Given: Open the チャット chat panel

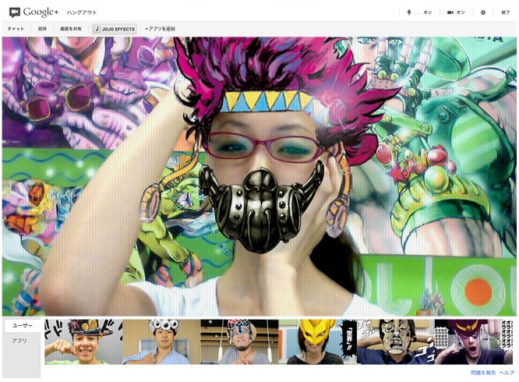Looking at the screenshot, I should [16, 29].
